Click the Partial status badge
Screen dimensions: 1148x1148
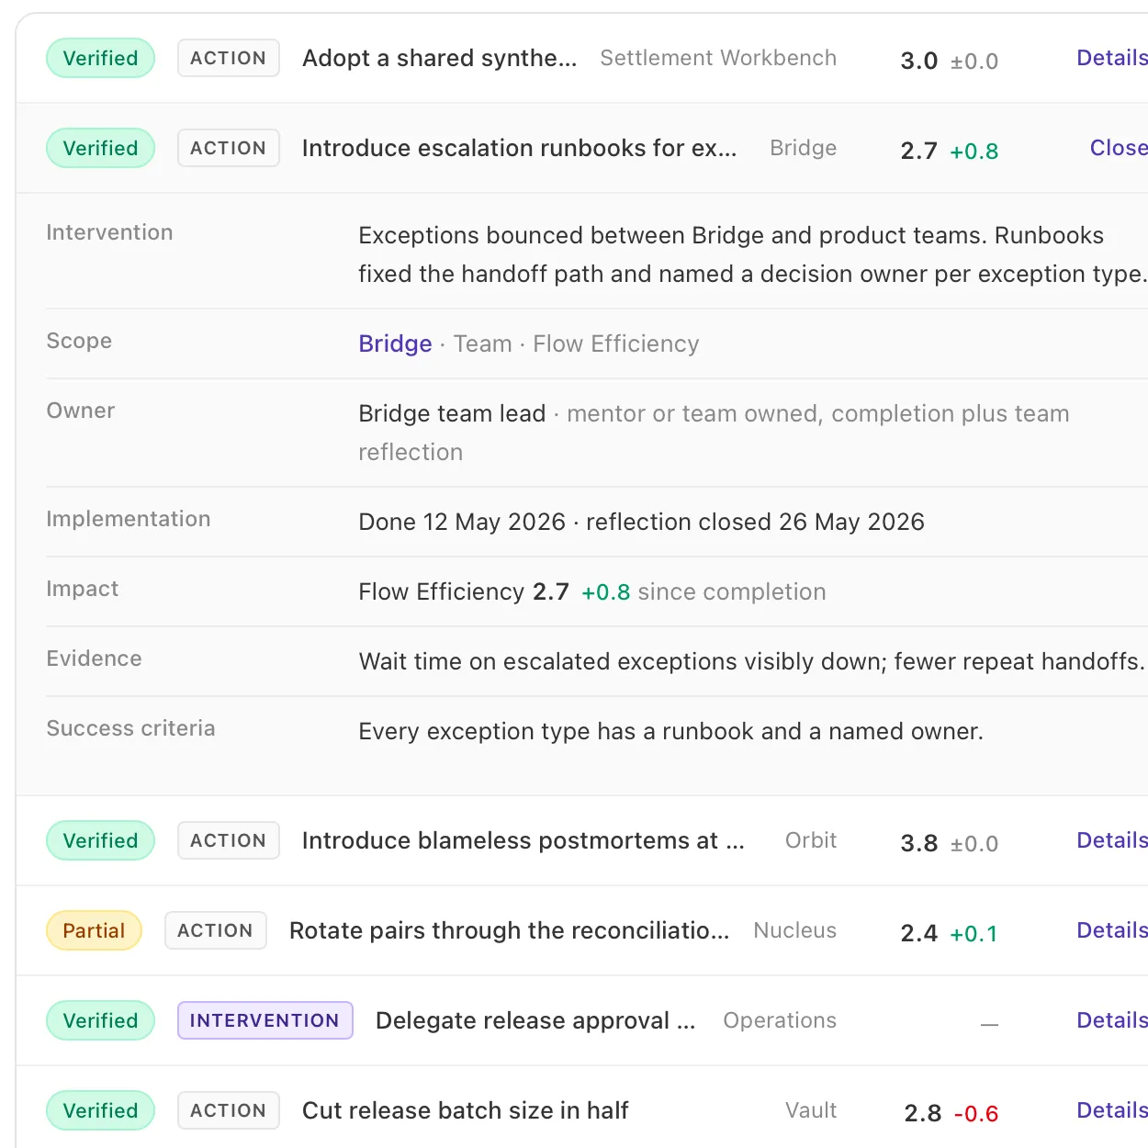point(94,930)
